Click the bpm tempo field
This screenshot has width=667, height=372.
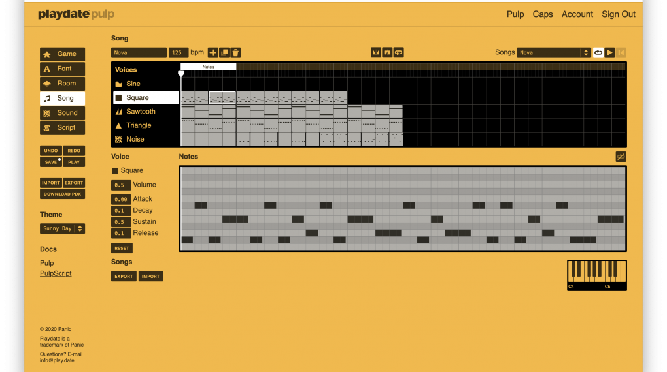(178, 53)
